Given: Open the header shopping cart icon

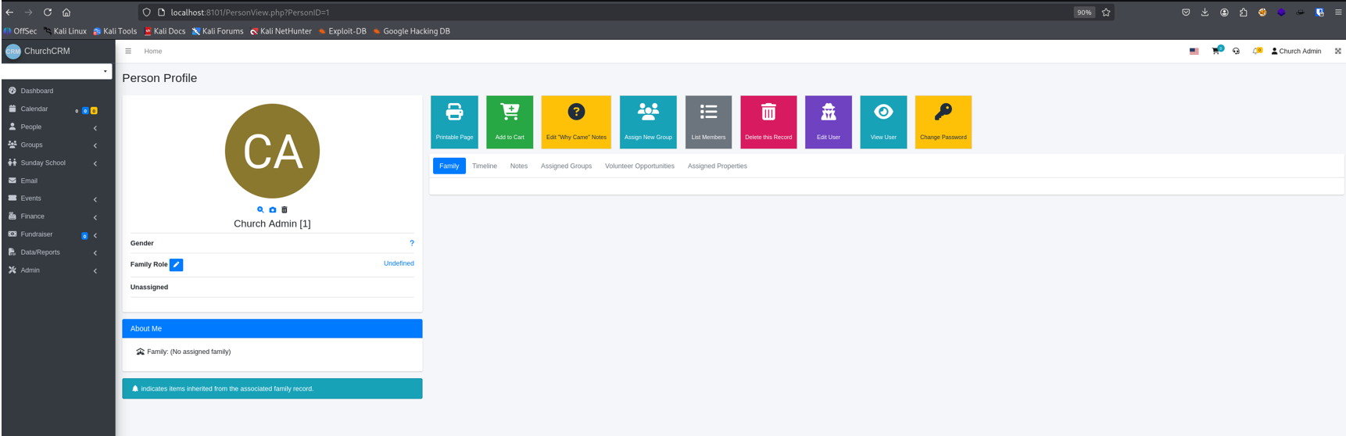Looking at the screenshot, I should pyautogui.click(x=1216, y=51).
